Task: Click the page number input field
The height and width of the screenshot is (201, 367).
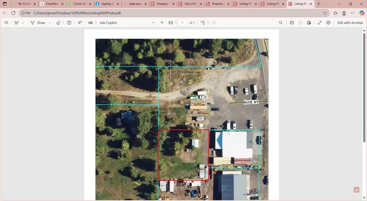Action: point(182,23)
